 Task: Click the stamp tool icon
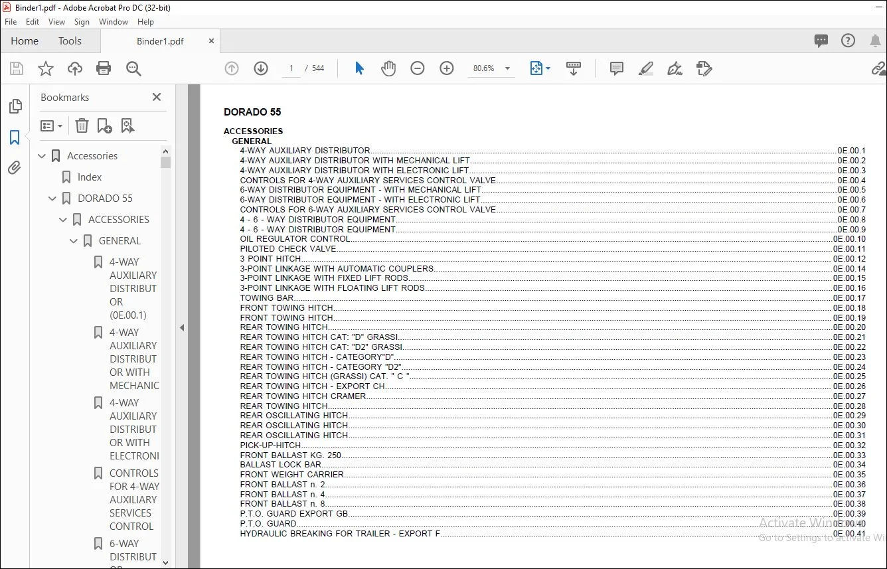pyautogui.click(x=704, y=68)
